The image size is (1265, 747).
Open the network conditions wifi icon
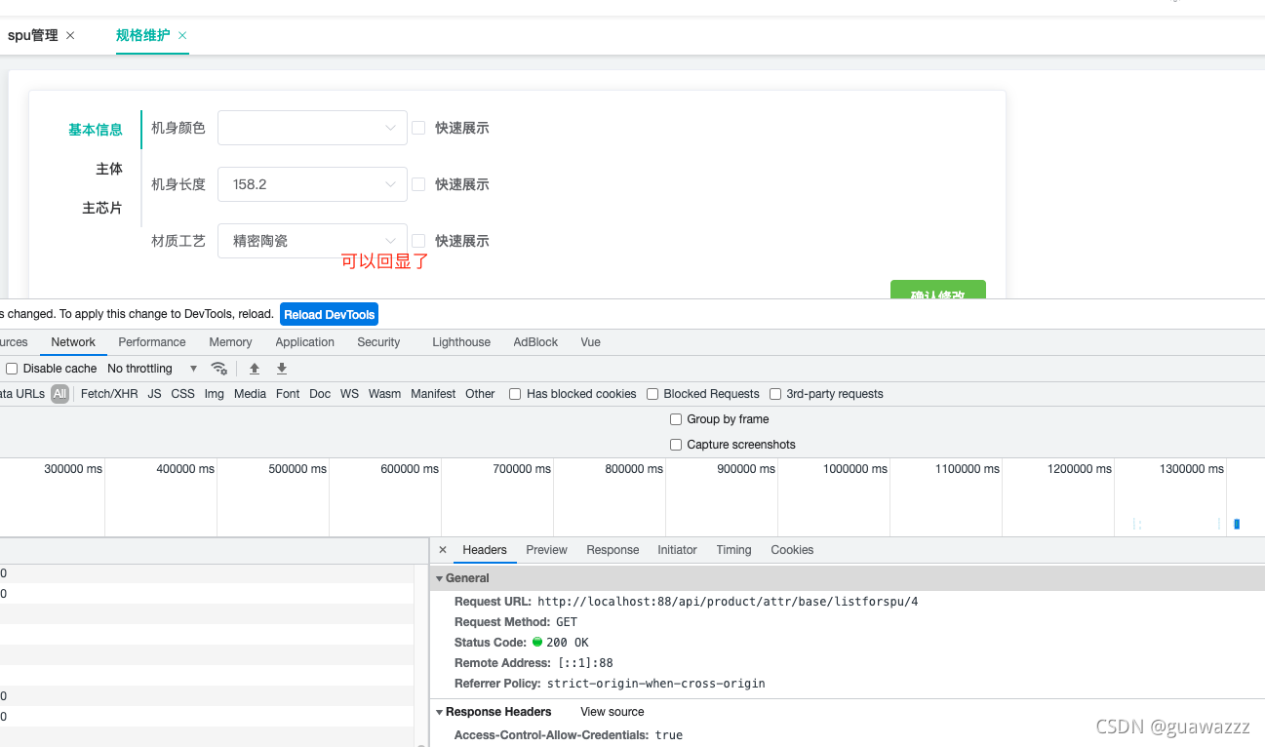(x=219, y=369)
